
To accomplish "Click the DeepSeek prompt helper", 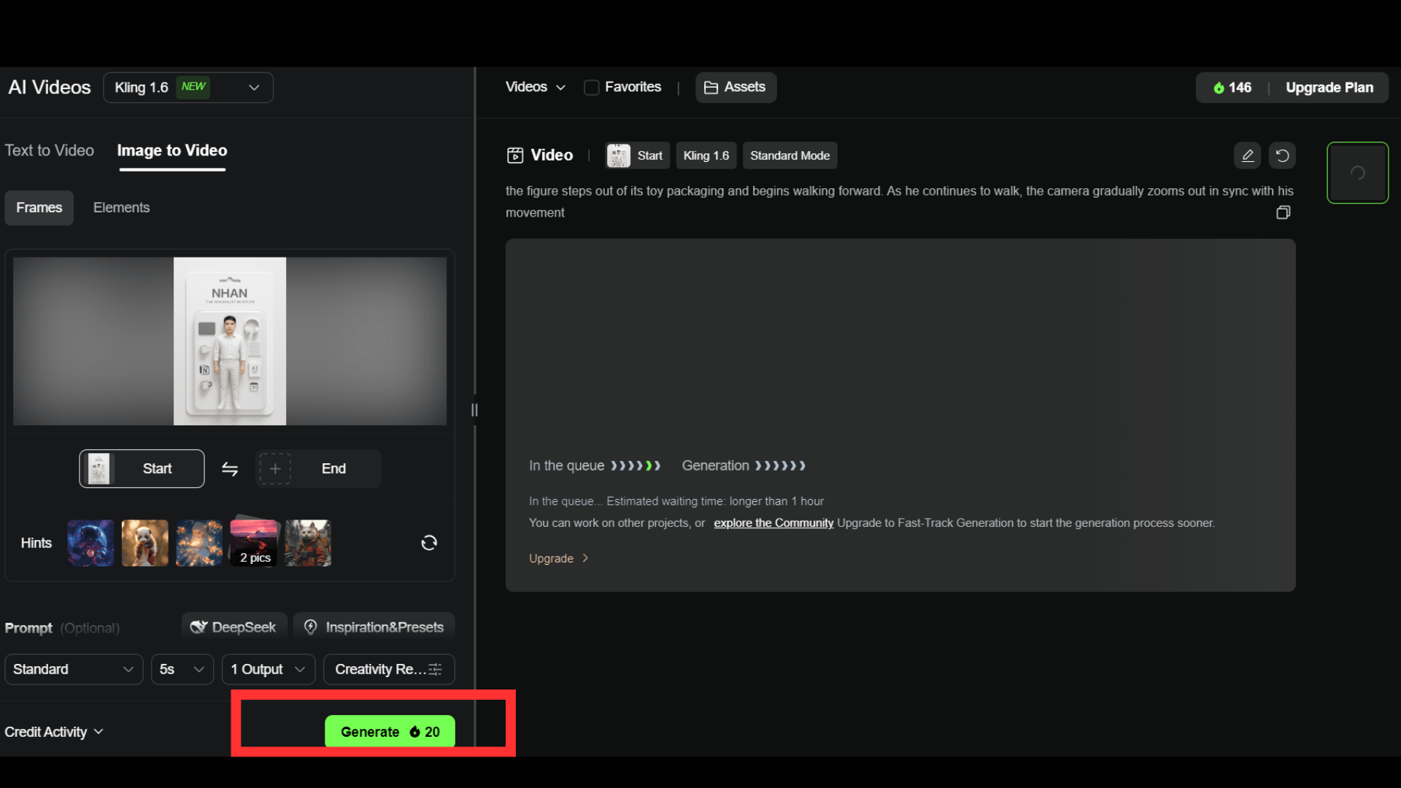I will point(233,627).
